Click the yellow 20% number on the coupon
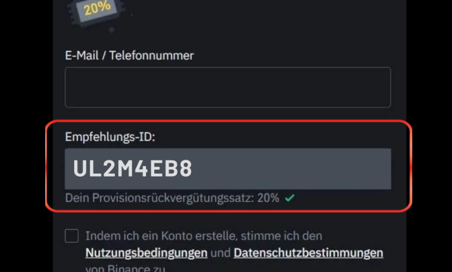Screen dimensions: 452x272 pyautogui.click(x=97, y=8)
